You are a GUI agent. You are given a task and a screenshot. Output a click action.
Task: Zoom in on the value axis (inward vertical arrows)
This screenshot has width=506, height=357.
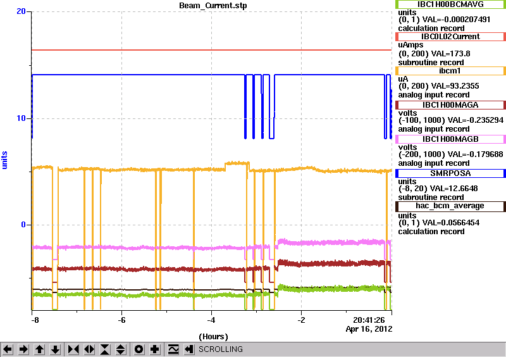tap(105, 349)
